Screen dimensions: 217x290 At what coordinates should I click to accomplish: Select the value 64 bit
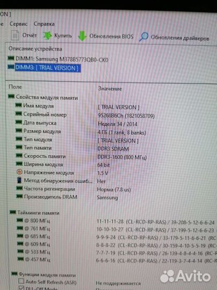coord(103,165)
